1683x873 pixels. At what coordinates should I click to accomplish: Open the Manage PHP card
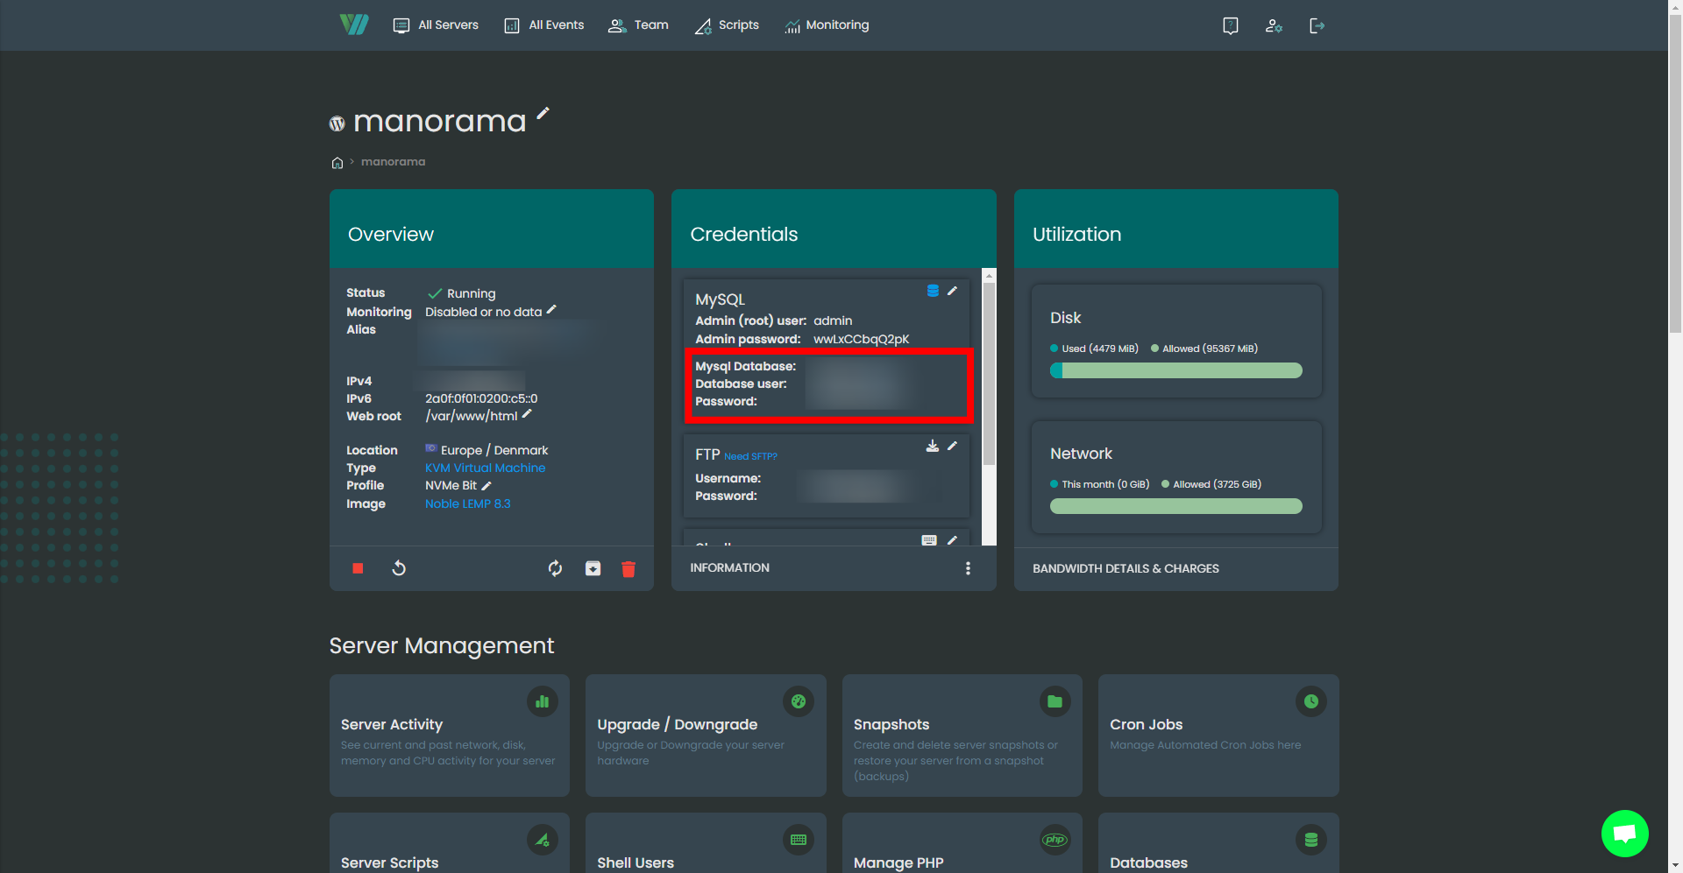962,843
